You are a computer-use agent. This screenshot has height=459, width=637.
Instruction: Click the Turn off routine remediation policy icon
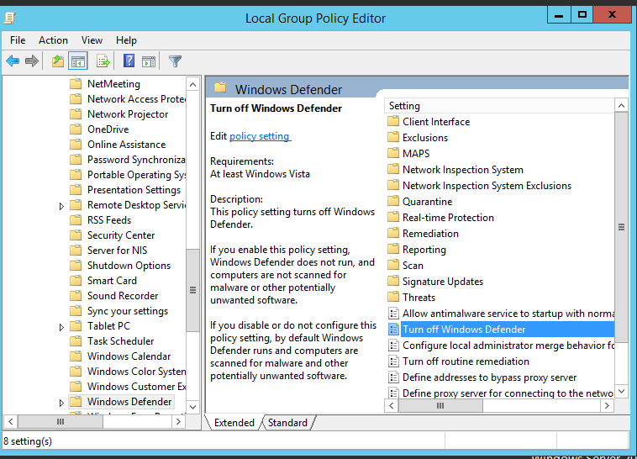tap(393, 361)
